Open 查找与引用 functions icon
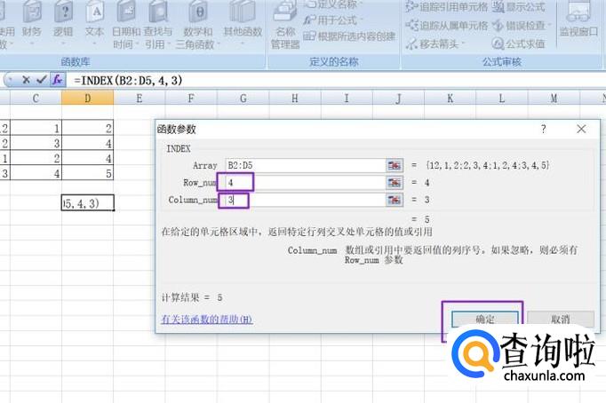 [157, 24]
